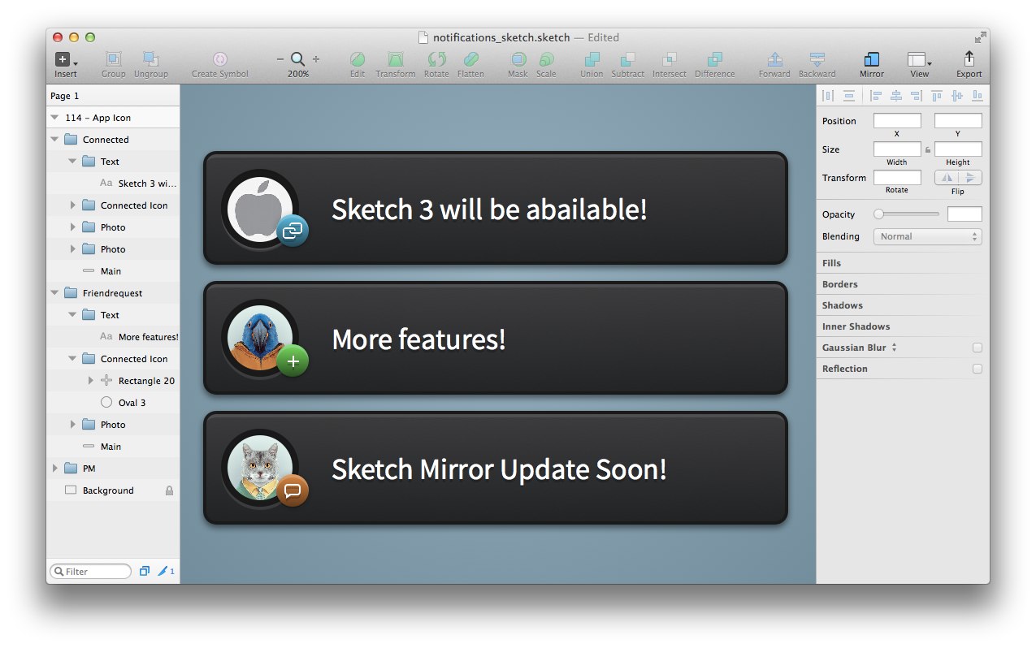Collapse the Connected group

tap(54, 140)
